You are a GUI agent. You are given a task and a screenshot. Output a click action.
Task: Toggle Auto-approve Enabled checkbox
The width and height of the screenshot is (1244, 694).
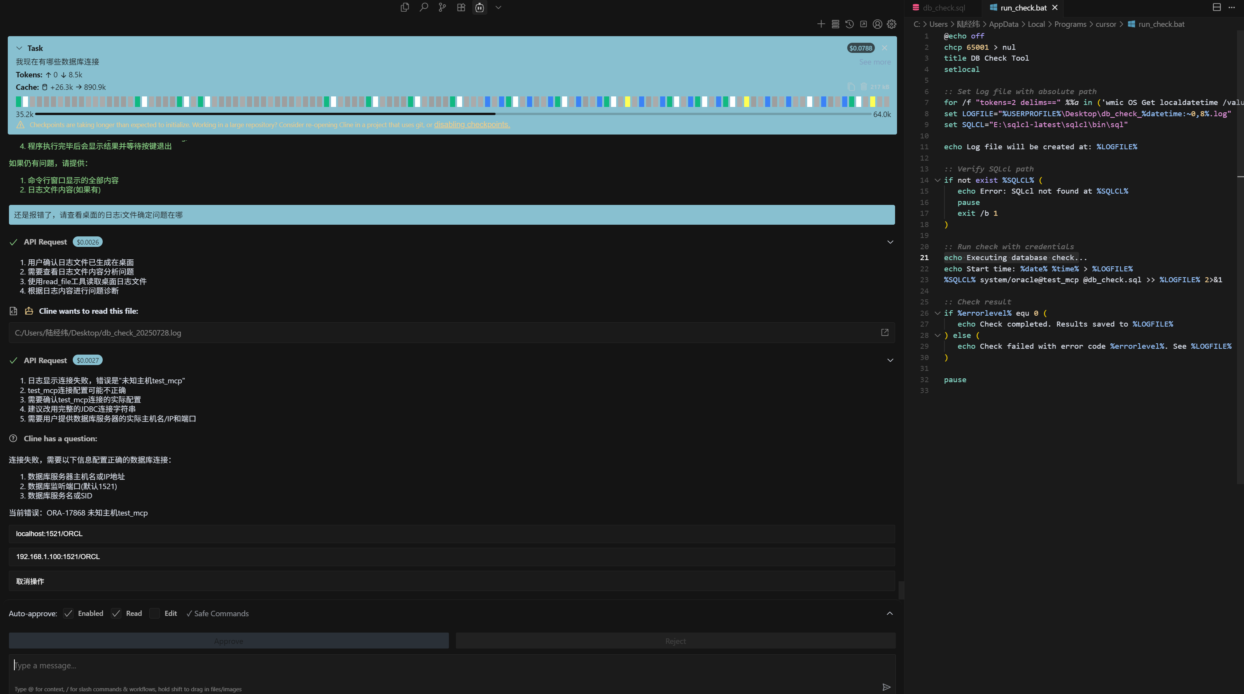click(x=68, y=614)
